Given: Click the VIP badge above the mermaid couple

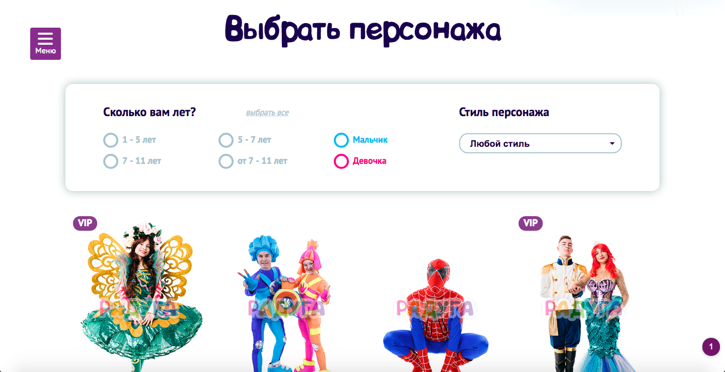Looking at the screenshot, I should [x=531, y=223].
